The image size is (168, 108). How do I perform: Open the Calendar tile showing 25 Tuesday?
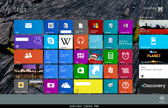[x=28, y=42]
